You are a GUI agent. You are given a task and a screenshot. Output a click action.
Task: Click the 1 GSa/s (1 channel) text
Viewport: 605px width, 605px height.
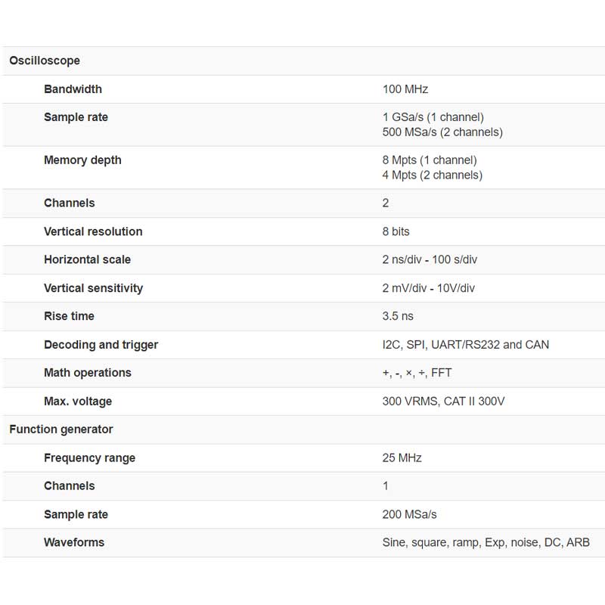point(433,117)
